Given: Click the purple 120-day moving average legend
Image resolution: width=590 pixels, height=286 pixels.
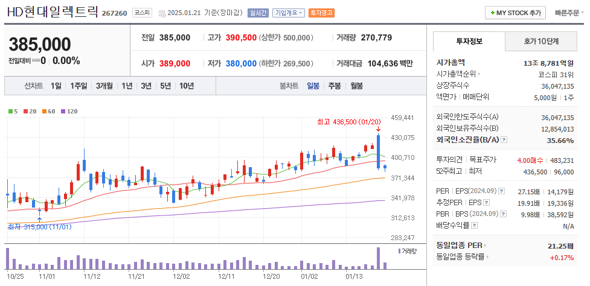Looking at the screenshot, I should coord(68,111).
